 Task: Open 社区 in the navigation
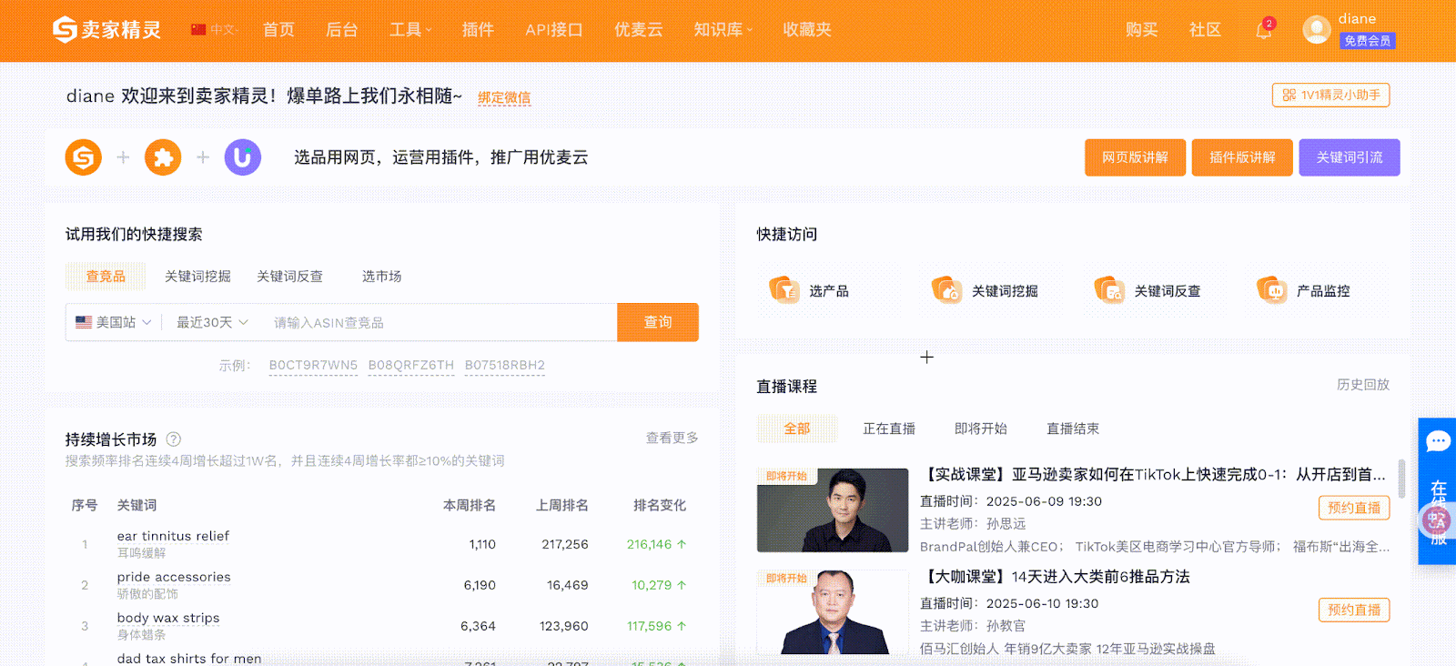pyautogui.click(x=1205, y=30)
